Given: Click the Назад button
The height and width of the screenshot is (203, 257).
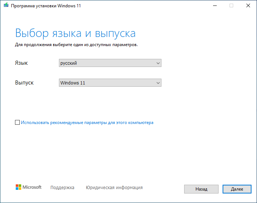Looking at the screenshot, I should click(x=201, y=189).
